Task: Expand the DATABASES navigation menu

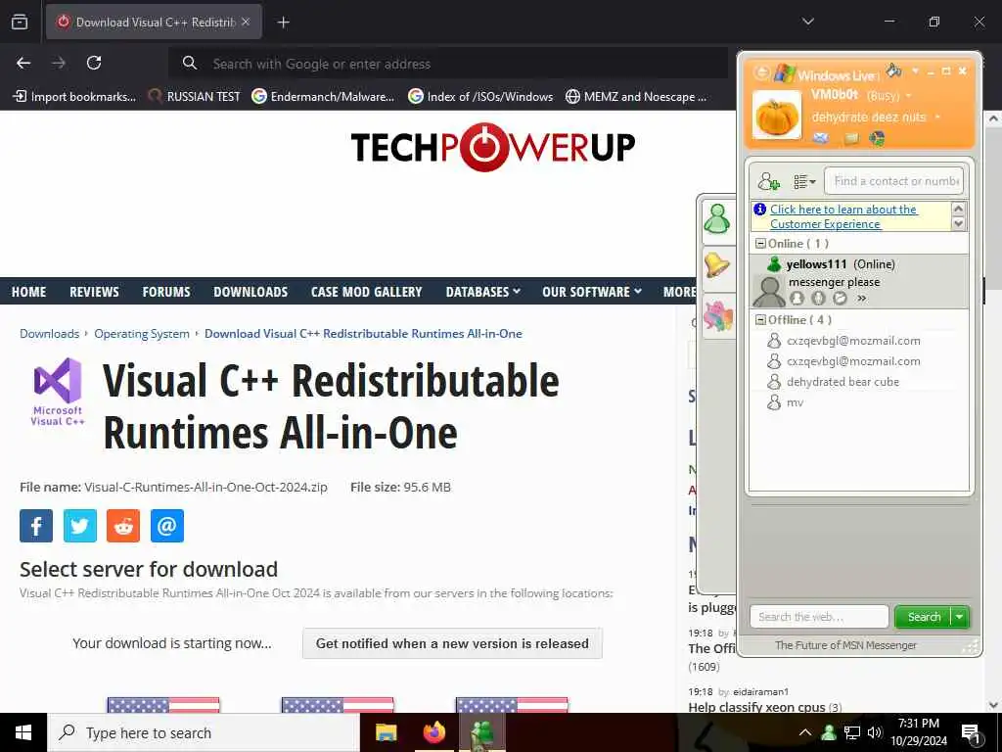Action: pos(483,292)
